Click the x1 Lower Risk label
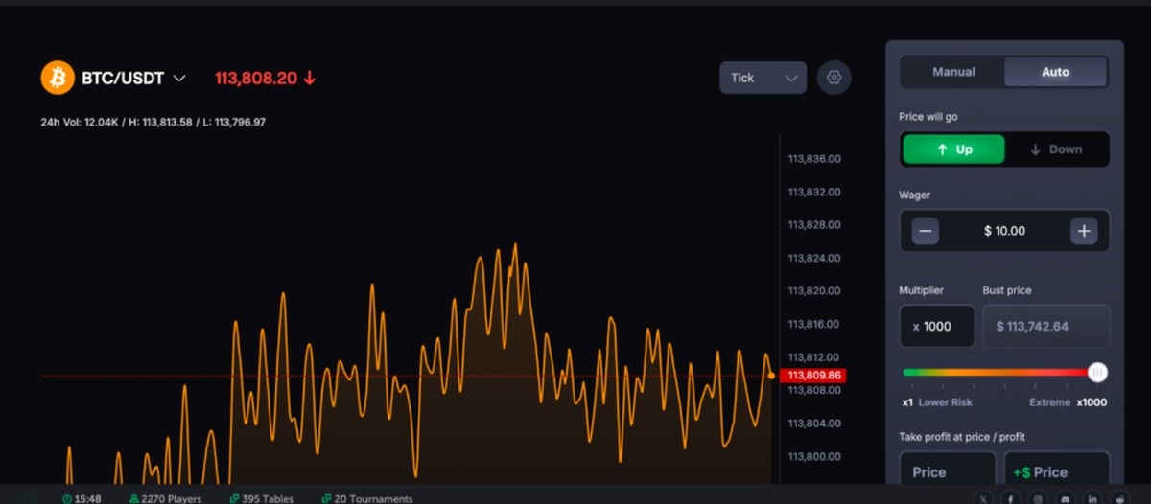Image resolution: width=1151 pixels, height=504 pixels. [938, 402]
